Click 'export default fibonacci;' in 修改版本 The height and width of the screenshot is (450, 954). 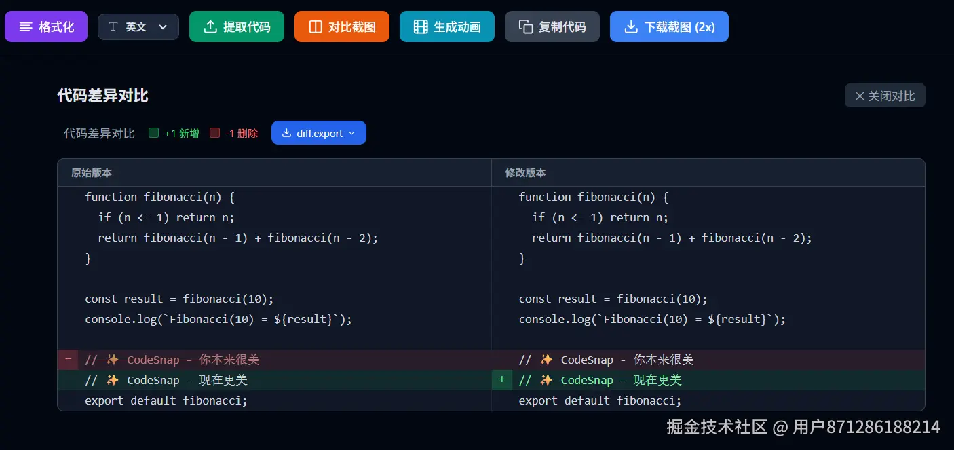[x=600, y=400]
